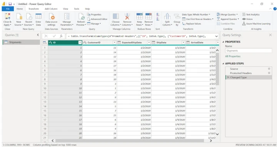Sort descending with the Z-A icon

(x=158, y=19)
